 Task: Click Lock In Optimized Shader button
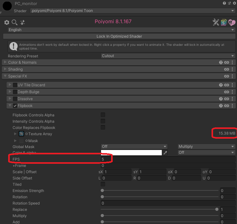click(x=119, y=36)
